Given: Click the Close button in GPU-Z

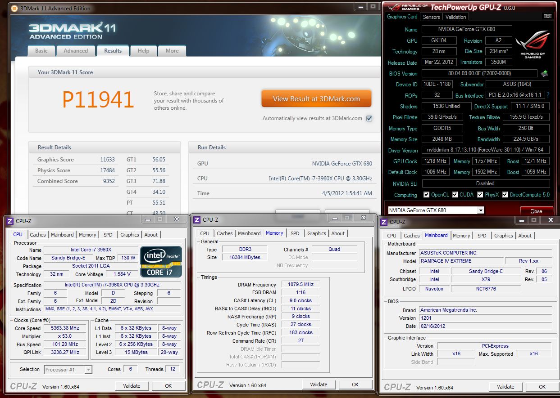Looking at the screenshot, I should pos(536,211).
